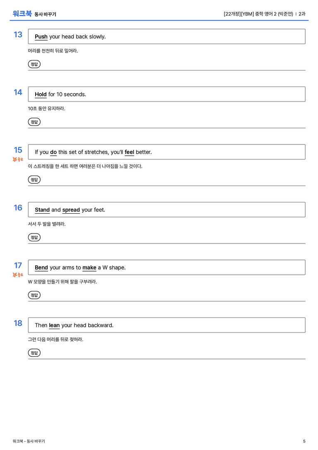Image resolution: width=318 pixels, height=450 pixels.
Task: Click the 정답 badge under question 15
Action: (34, 179)
